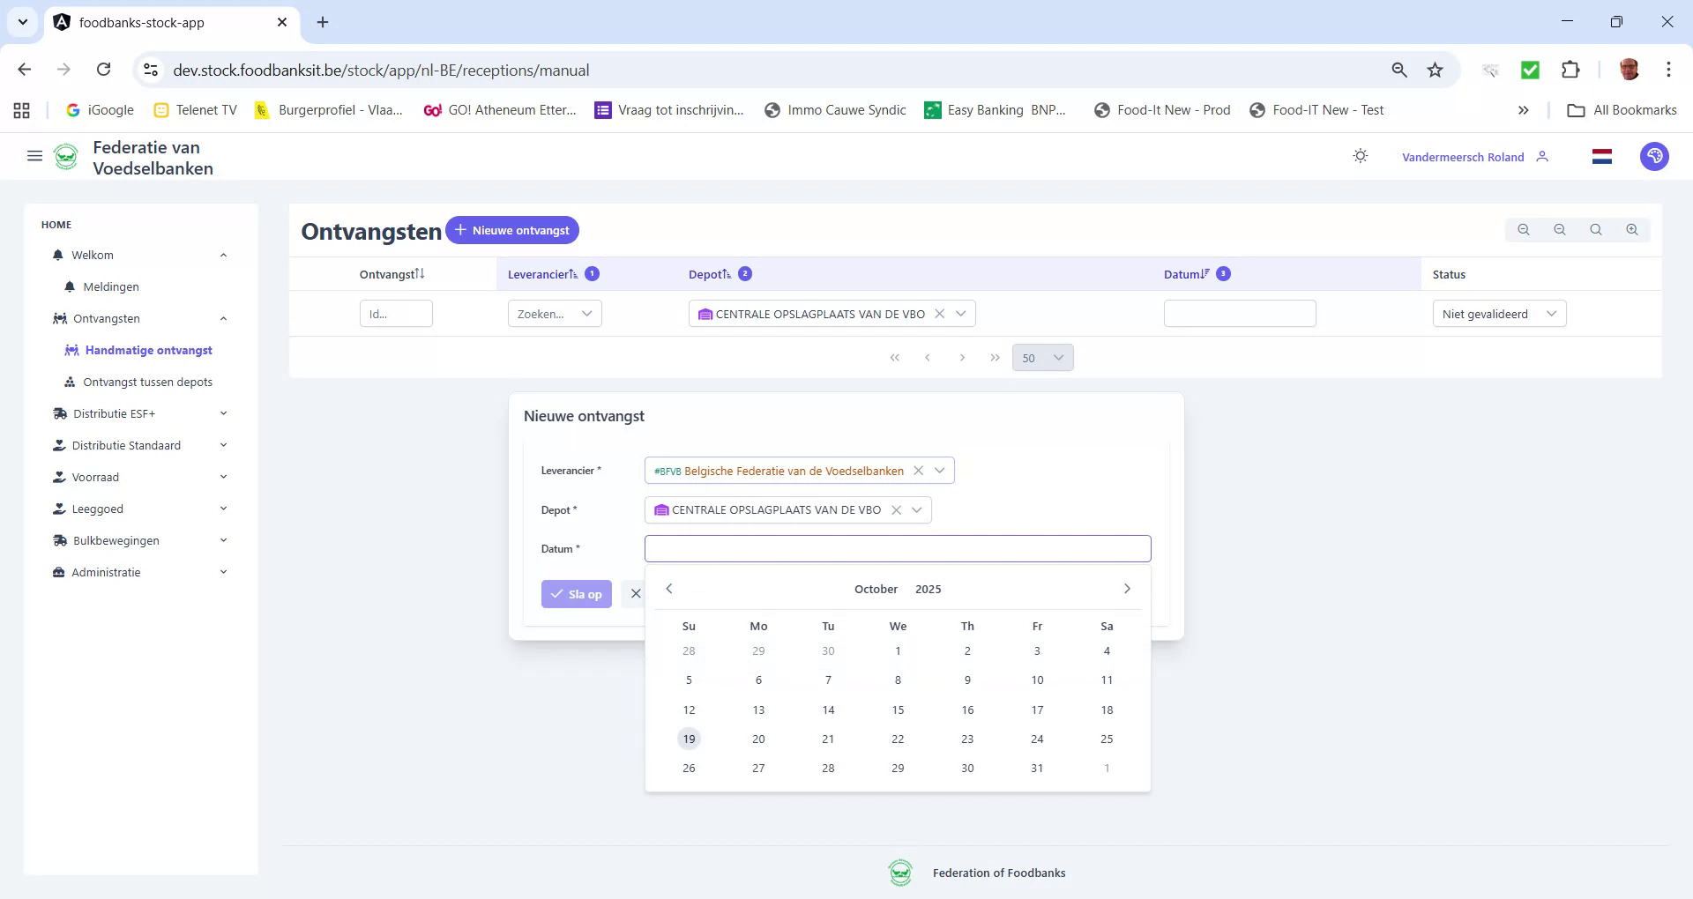Open the Administratie menu section
The height and width of the screenshot is (899, 1693).
[x=106, y=572]
